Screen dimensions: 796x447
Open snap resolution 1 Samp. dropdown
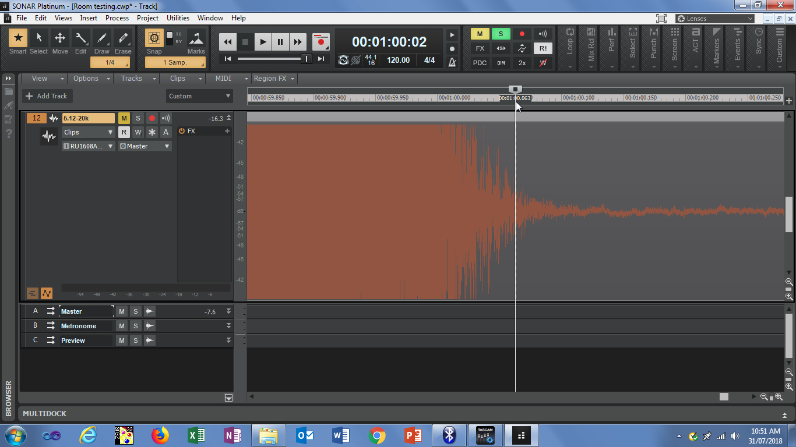click(x=175, y=62)
